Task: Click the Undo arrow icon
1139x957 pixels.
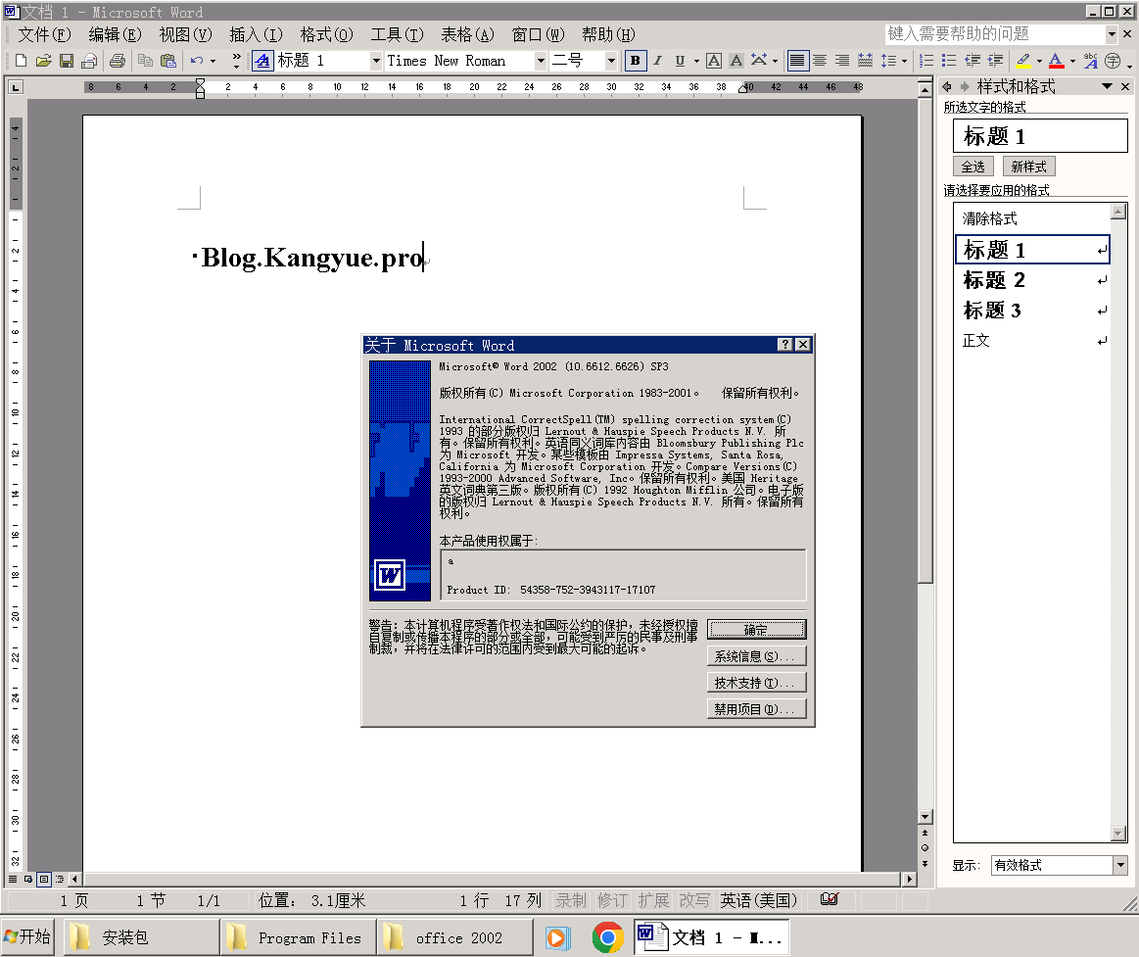Action: click(197, 61)
